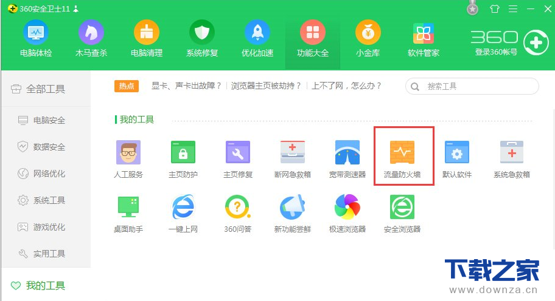Launch 系统急救箱 tool
Image resolution: width=555 pixels, height=301 pixels.
[512, 159]
